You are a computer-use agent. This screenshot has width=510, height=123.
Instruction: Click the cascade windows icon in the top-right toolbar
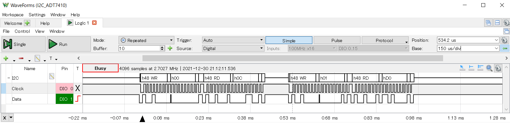(488, 23)
